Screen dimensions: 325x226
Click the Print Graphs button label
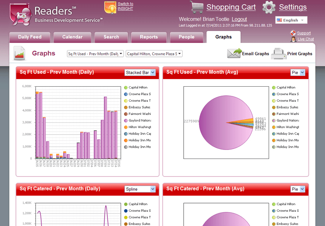[300, 54]
